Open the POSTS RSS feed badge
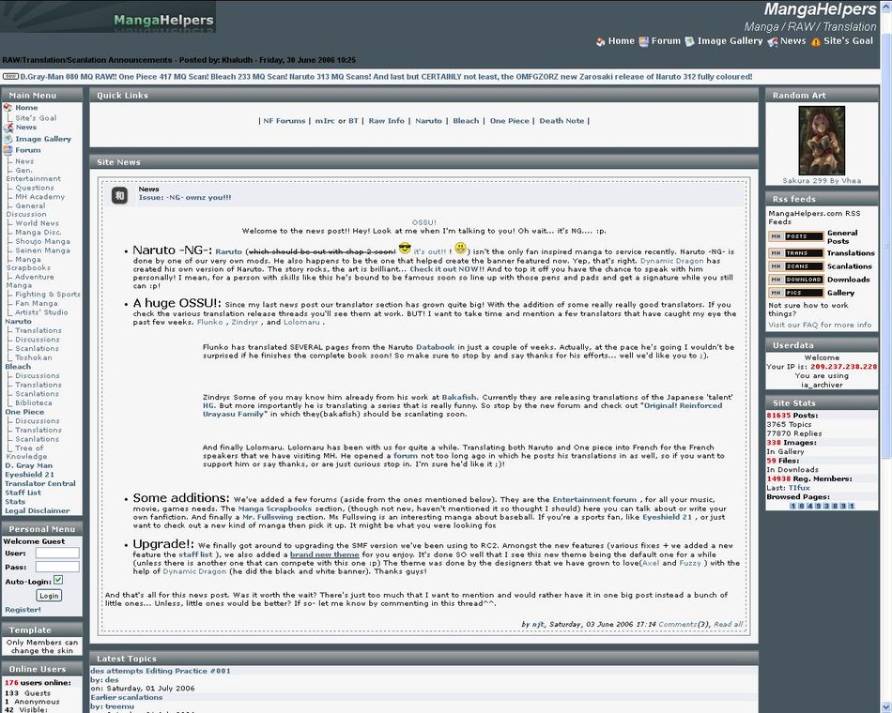Image resolution: width=892 pixels, height=713 pixels. click(796, 236)
